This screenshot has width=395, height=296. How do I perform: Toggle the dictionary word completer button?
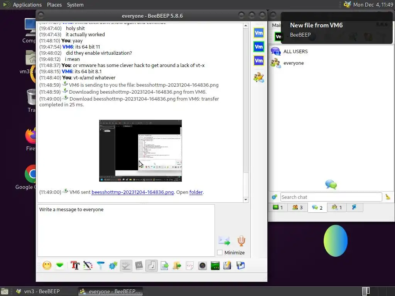pos(139,266)
